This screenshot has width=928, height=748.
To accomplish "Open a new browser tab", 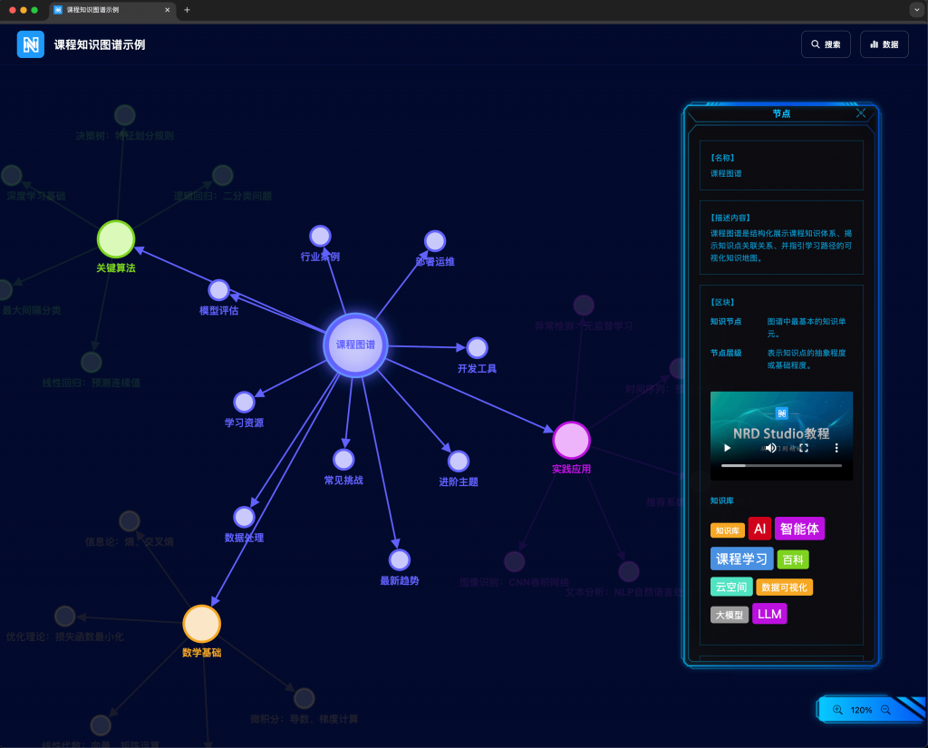I will tap(187, 10).
